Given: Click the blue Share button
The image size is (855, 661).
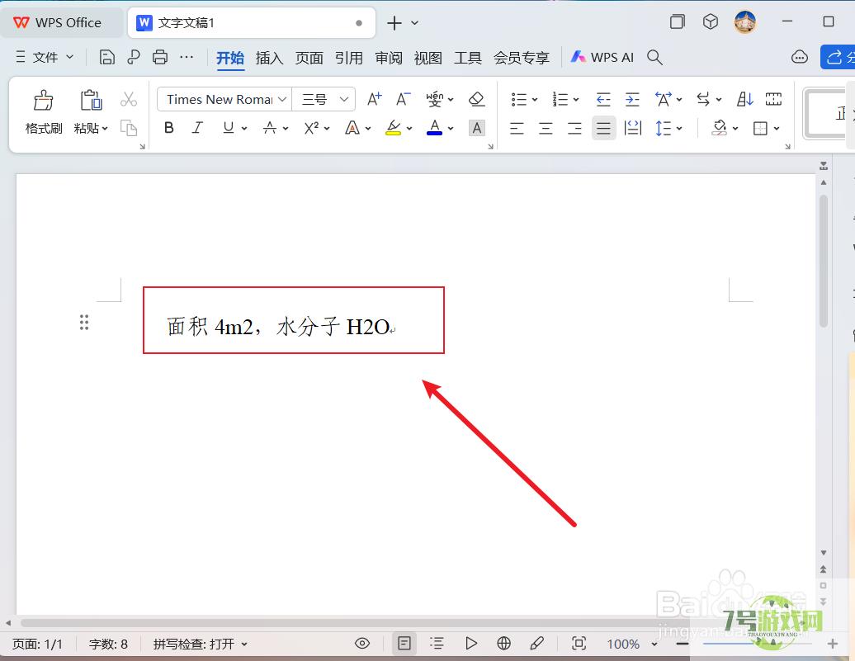Looking at the screenshot, I should click(x=838, y=57).
